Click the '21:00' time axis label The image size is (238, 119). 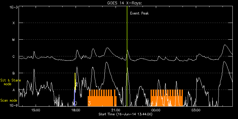click(x=116, y=110)
